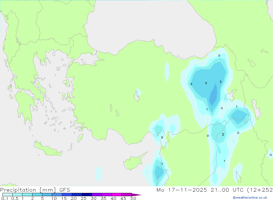This screenshot has height=200, width=273.
Task: Click the 'Precipitation [mm]' title text
Action: click(28, 190)
